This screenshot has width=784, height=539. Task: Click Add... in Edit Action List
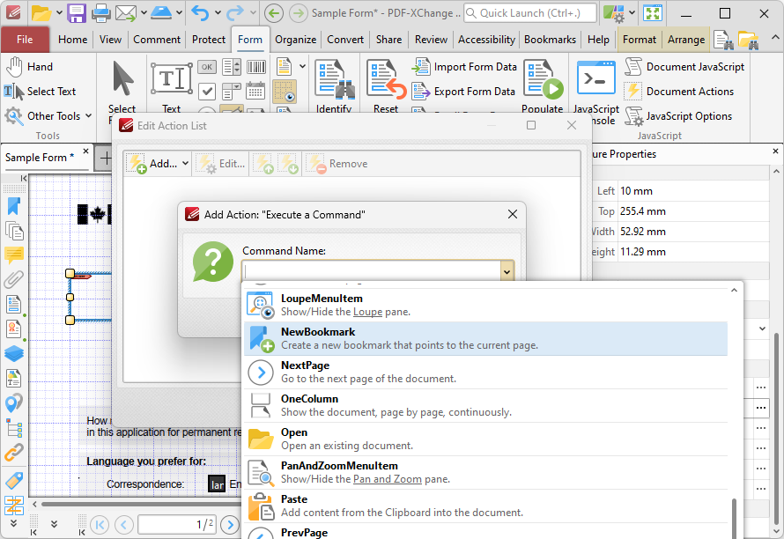[152, 164]
